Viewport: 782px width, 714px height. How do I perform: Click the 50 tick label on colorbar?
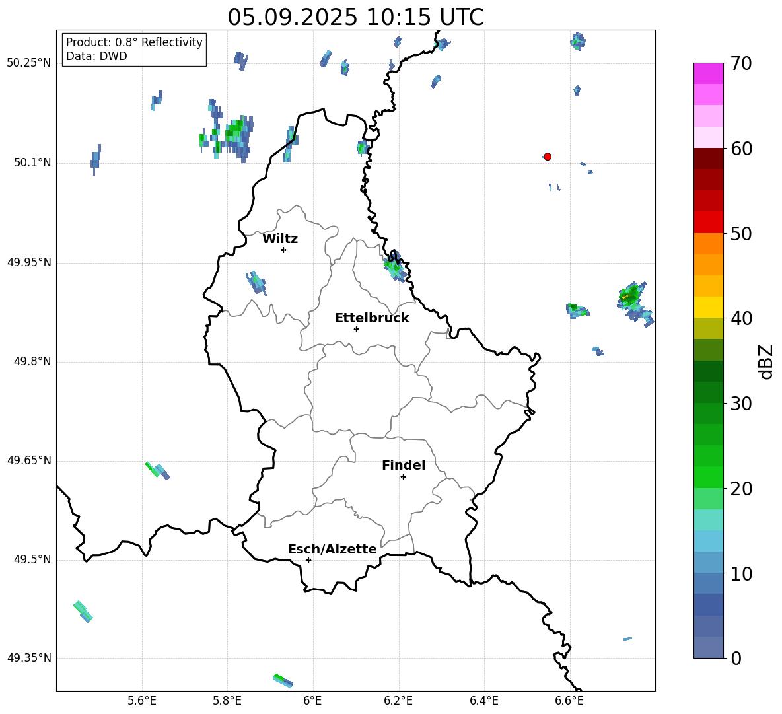pyautogui.click(x=740, y=233)
